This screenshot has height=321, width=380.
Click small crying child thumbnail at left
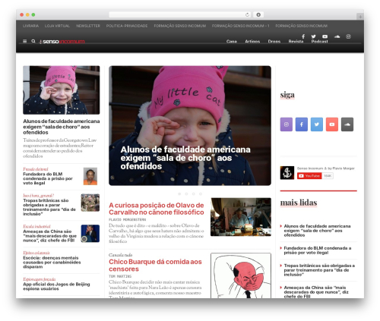(x=62, y=90)
